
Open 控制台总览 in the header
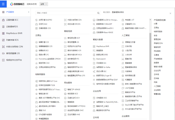click(32, 4)
